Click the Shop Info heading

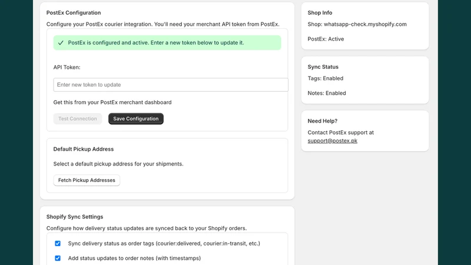pos(320,12)
